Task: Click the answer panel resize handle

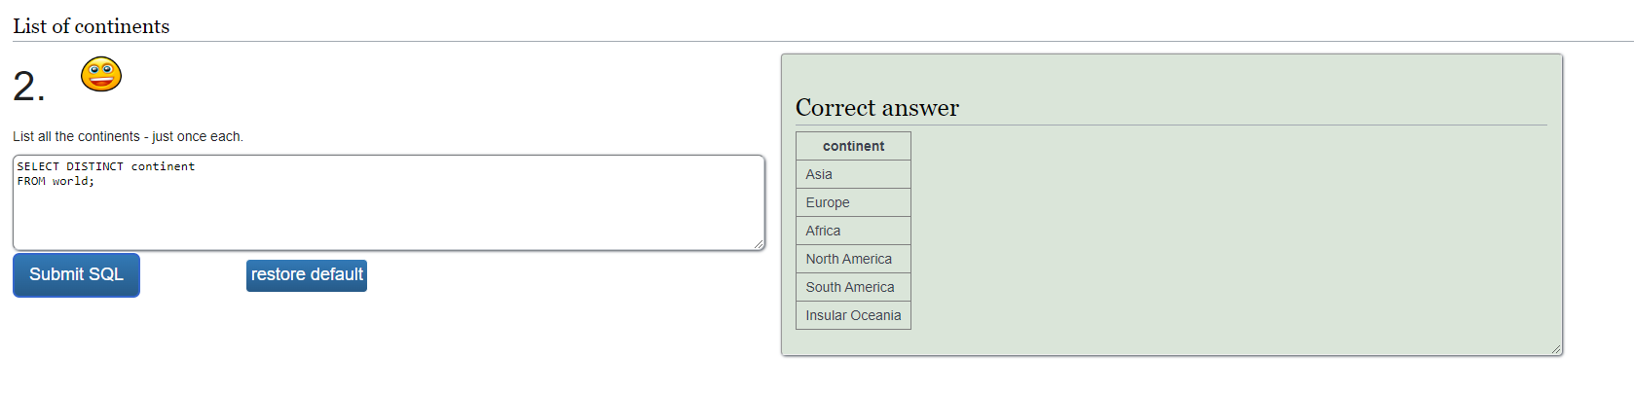Action: point(1556,349)
